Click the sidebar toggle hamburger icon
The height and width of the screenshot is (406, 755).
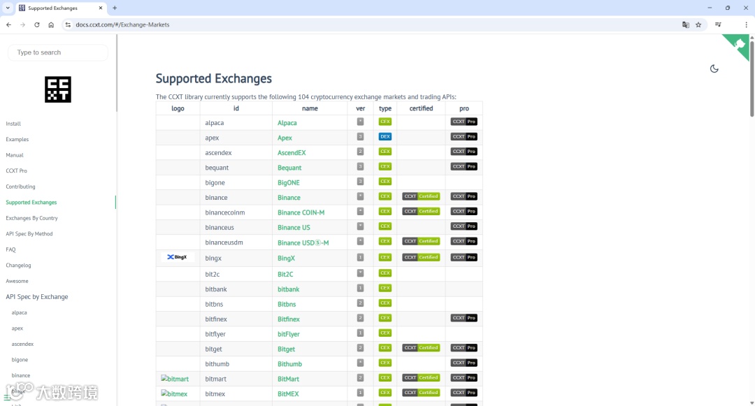pos(7,397)
